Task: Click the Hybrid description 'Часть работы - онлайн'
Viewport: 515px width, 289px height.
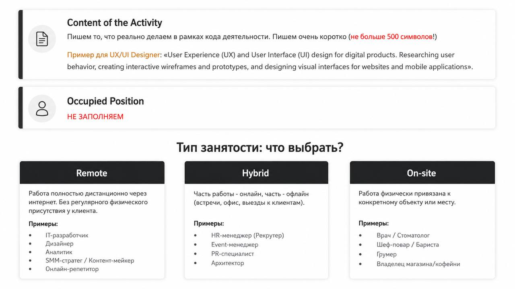Action: (251, 198)
